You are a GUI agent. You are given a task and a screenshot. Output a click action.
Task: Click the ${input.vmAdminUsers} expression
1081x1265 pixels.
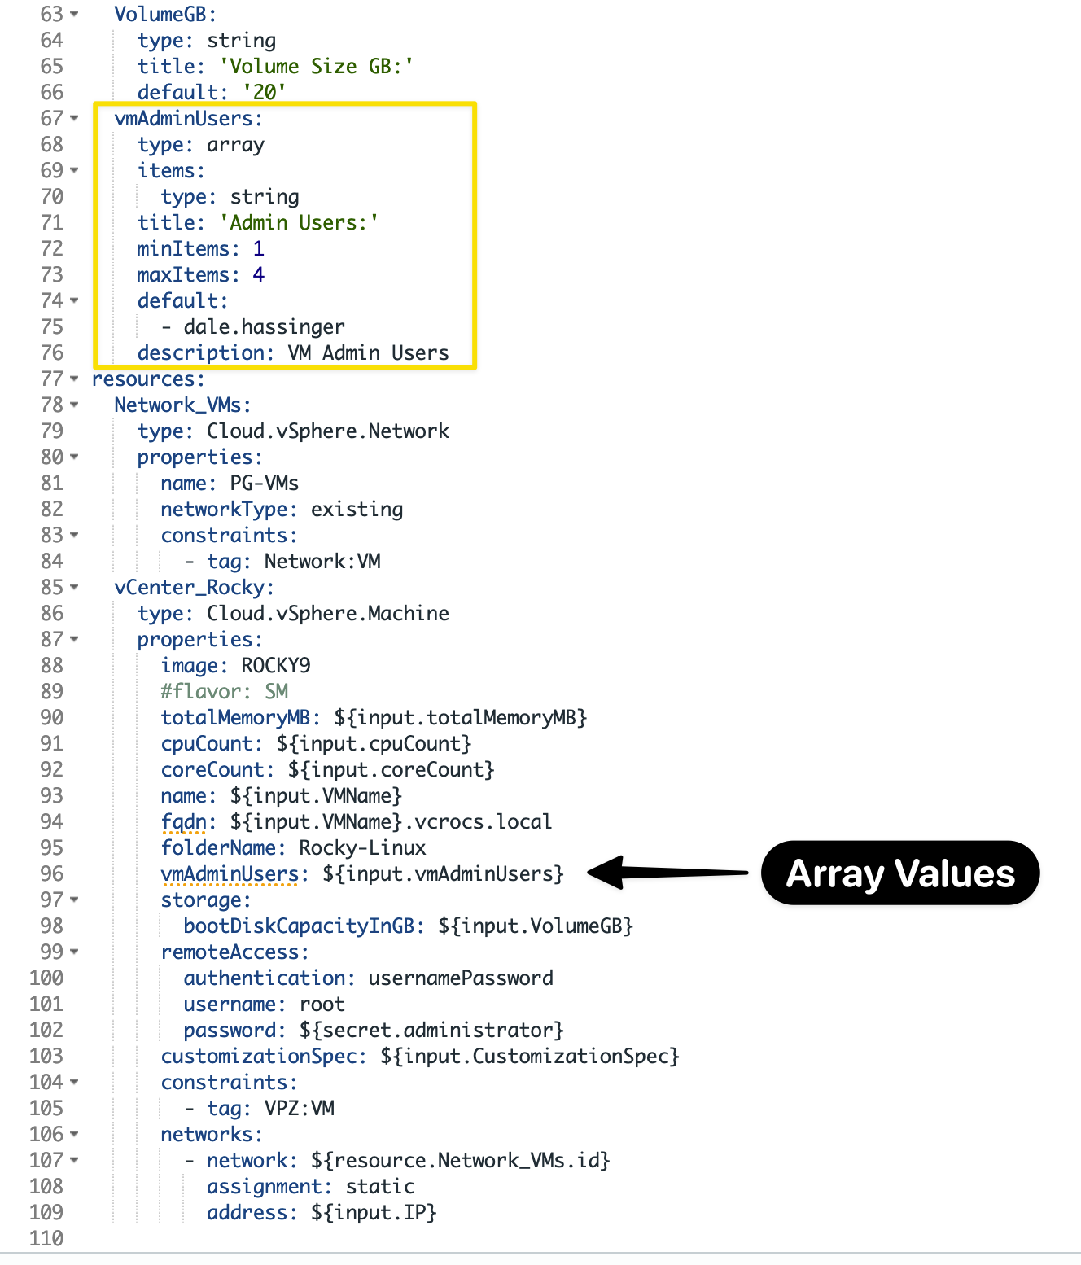[x=443, y=874]
